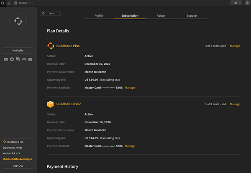This screenshot has height=173, width=251.
Task: Start preview with the play button
Action: pos(236,3)
